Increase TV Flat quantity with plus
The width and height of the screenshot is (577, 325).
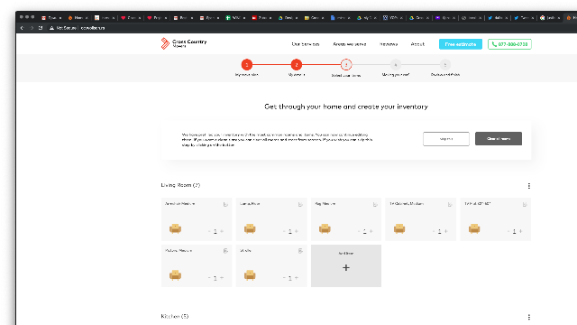tap(520, 231)
